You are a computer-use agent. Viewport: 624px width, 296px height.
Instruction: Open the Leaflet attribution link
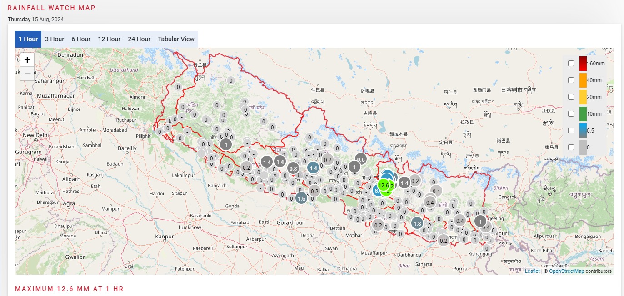pyautogui.click(x=532, y=271)
